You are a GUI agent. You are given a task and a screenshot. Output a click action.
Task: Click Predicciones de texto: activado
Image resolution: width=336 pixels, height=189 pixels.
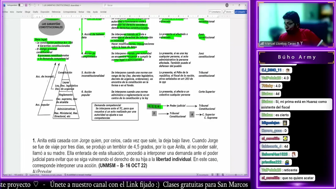click(52, 175)
